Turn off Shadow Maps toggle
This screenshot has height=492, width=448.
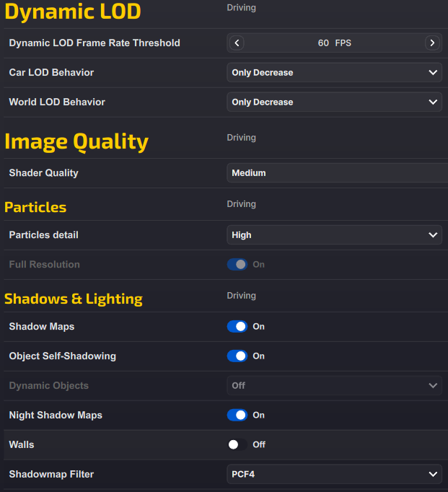tap(237, 327)
